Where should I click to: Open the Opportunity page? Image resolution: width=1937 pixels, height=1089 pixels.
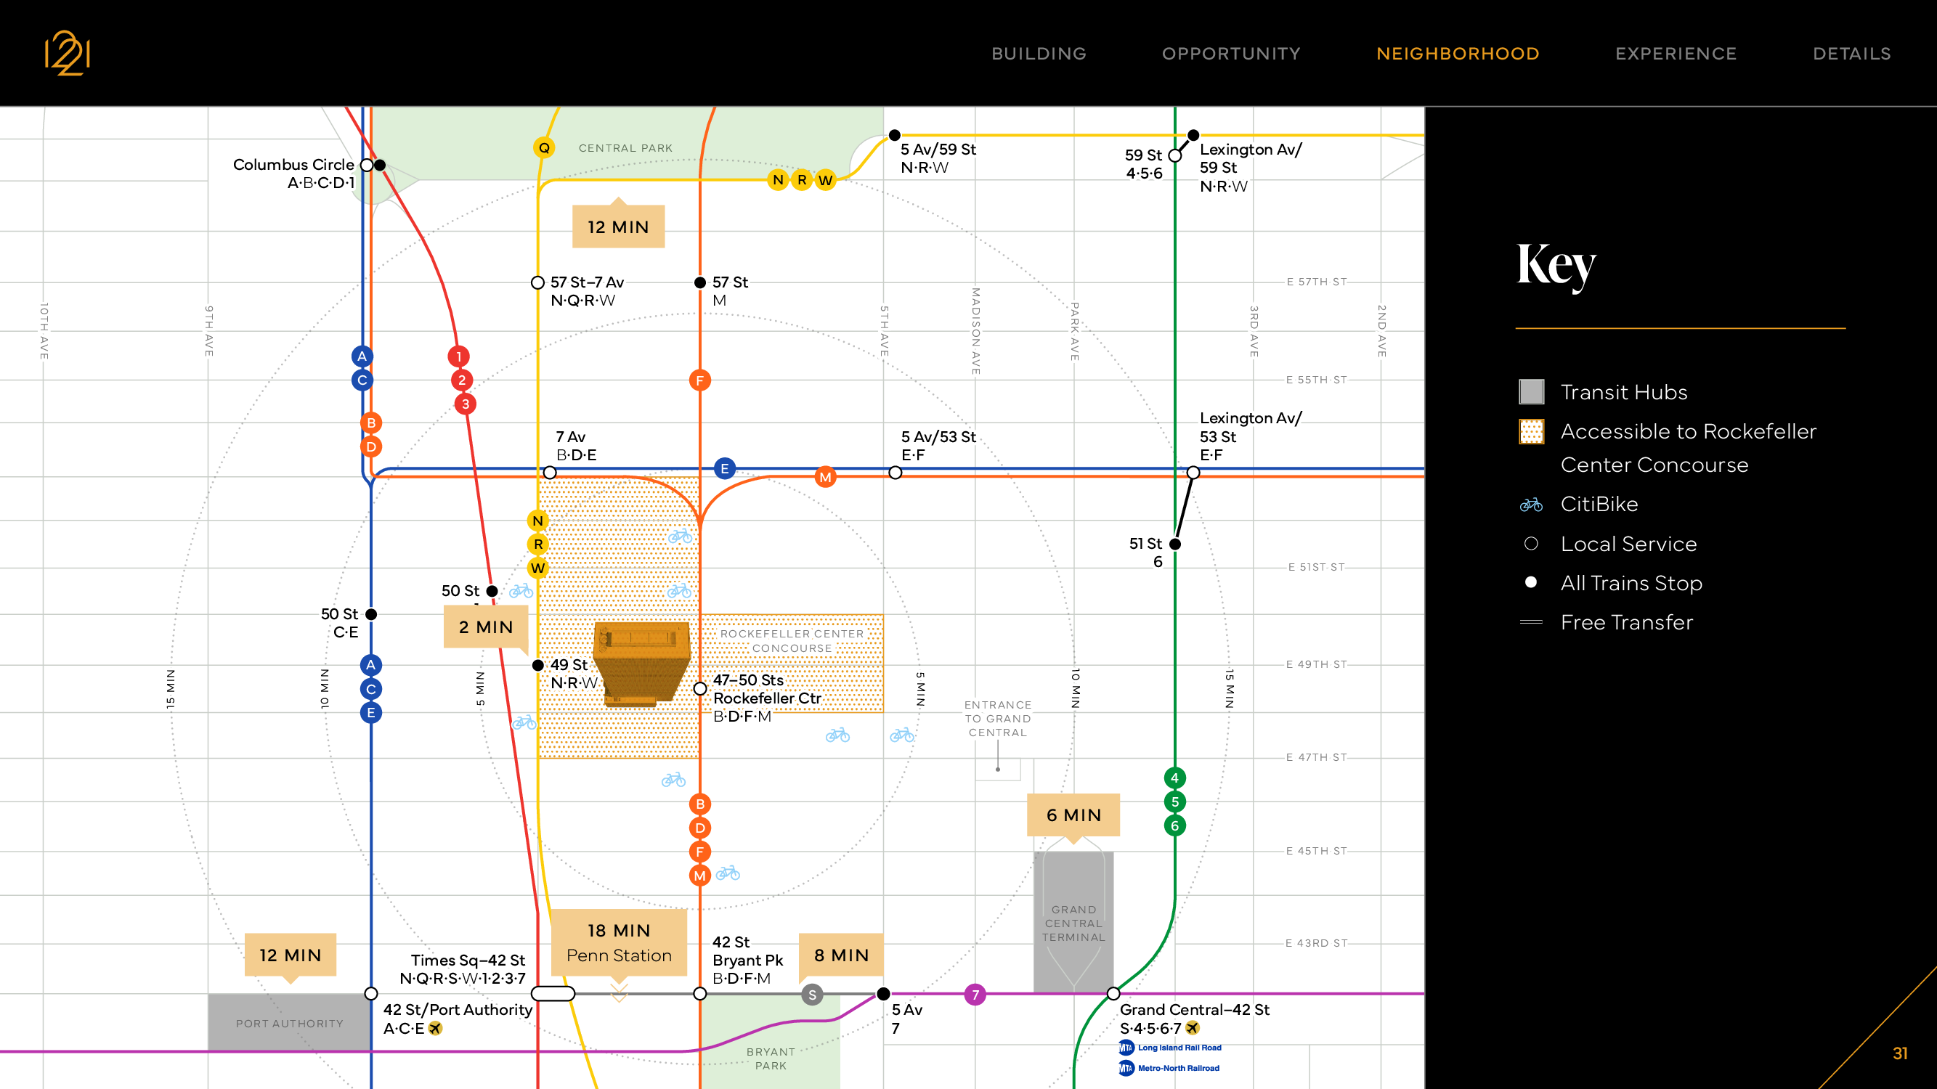pyautogui.click(x=1231, y=53)
